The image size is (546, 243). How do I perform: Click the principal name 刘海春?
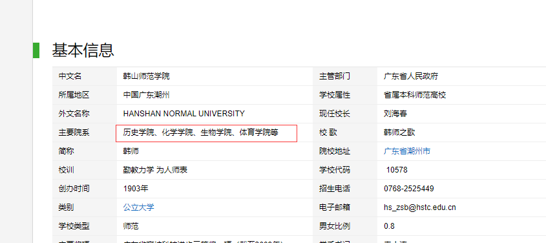395,114
